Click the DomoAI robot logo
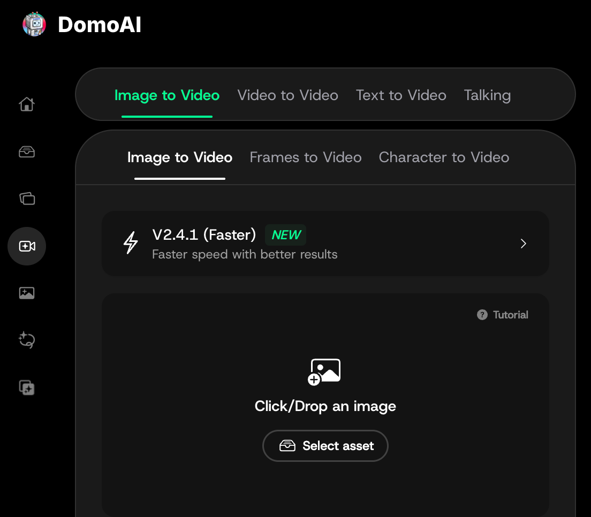The height and width of the screenshot is (517, 591). (35, 25)
